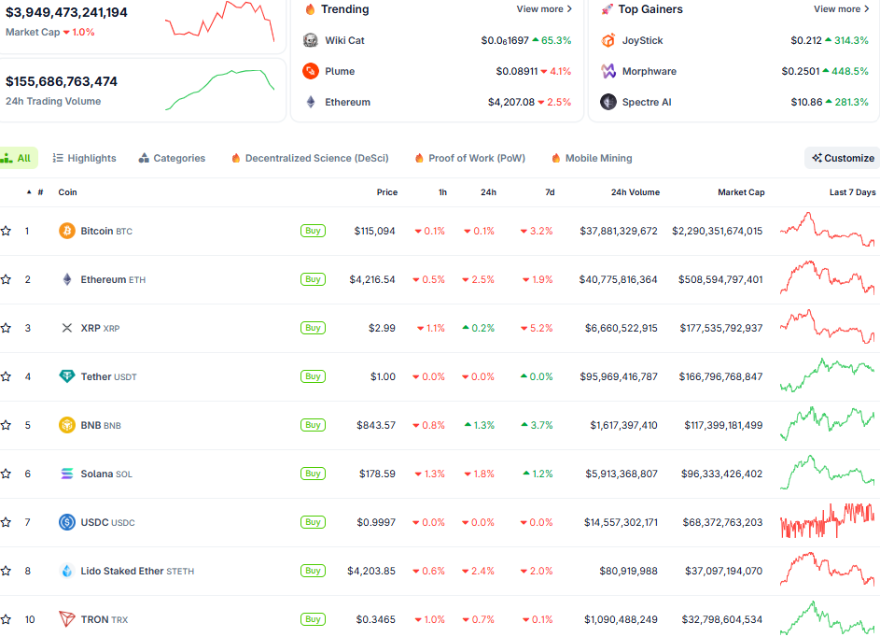This screenshot has height=637, width=880.
Task: Click the Buy button for Bitcoin
Action: click(313, 230)
